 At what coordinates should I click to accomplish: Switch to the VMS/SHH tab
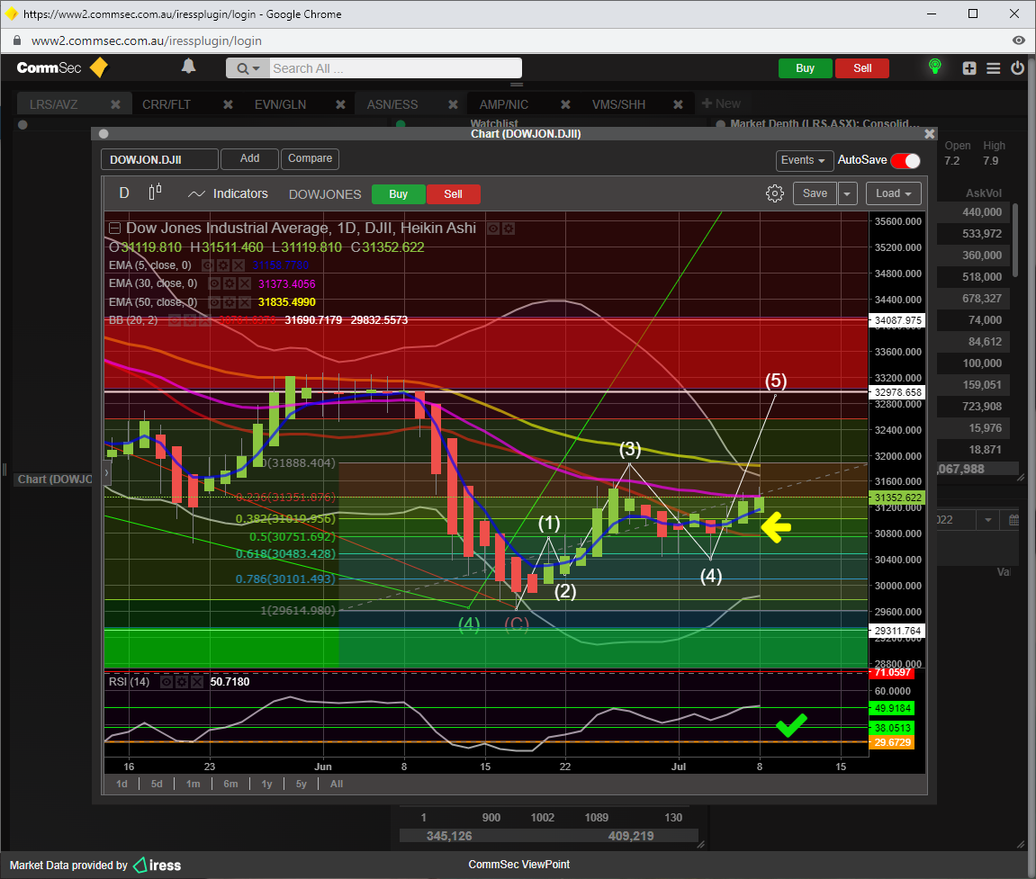[x=618, y=104]
